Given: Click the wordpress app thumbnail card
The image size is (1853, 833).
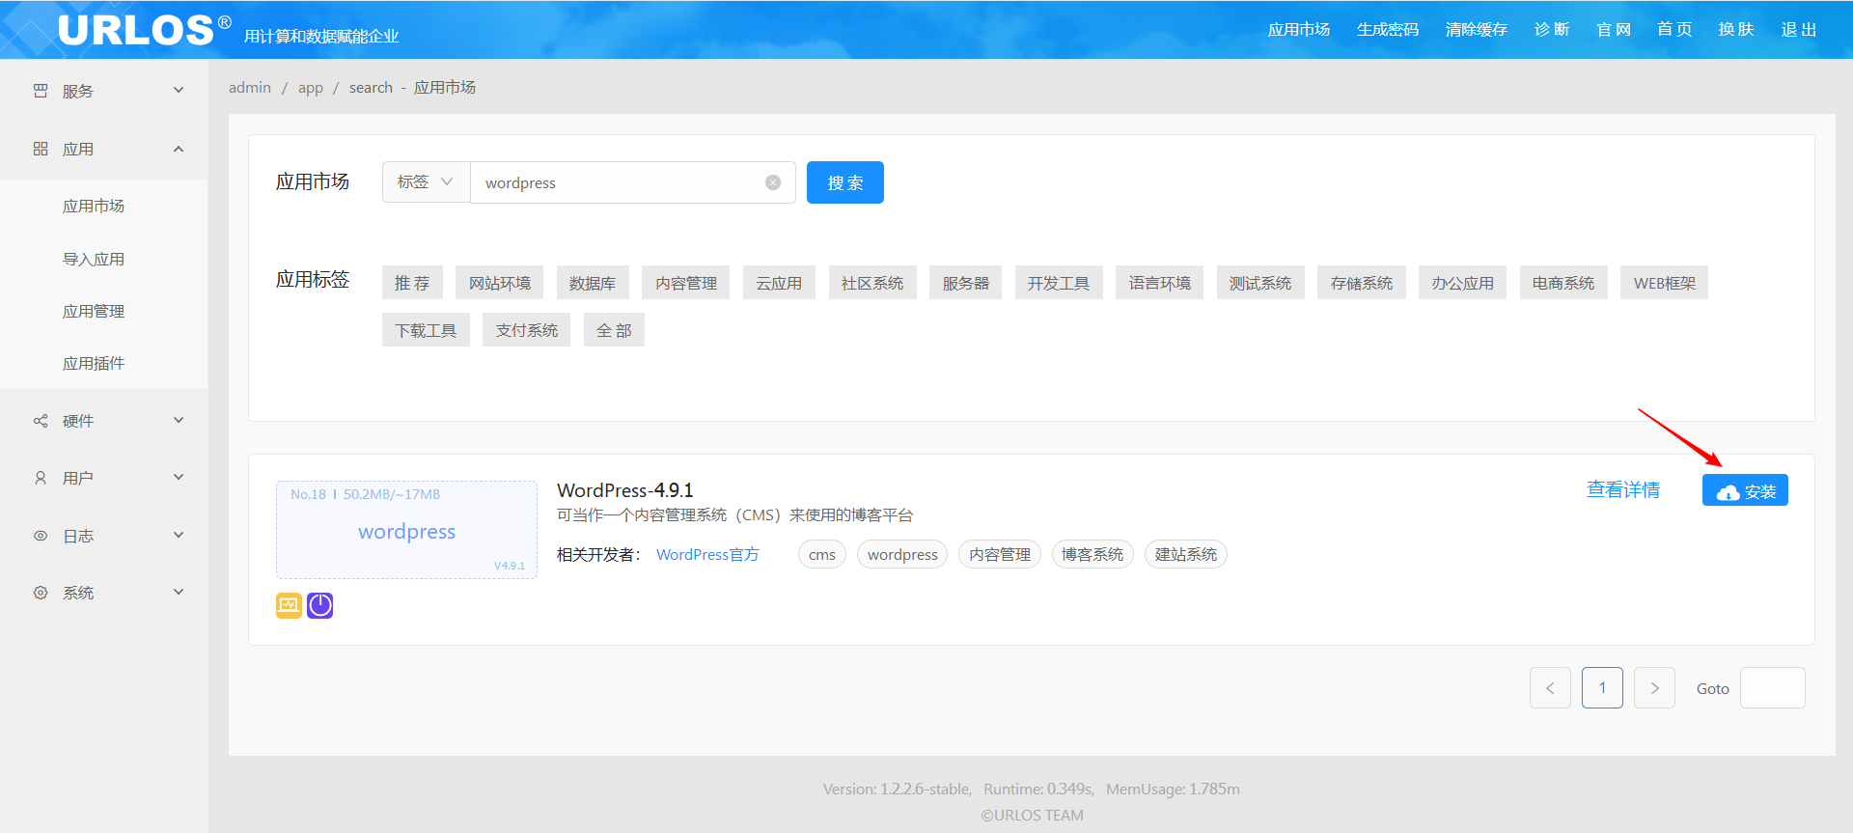Looking at the screenshot, I should 406,530.
